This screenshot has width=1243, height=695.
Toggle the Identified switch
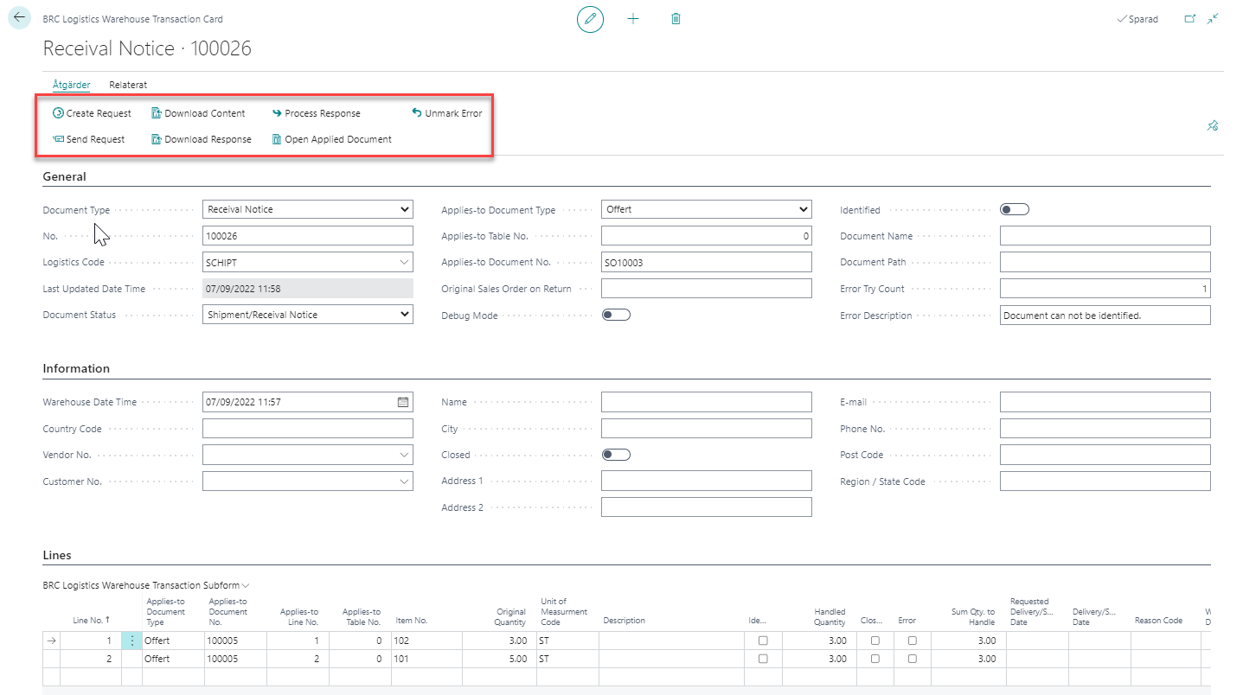coord(1014,210)
